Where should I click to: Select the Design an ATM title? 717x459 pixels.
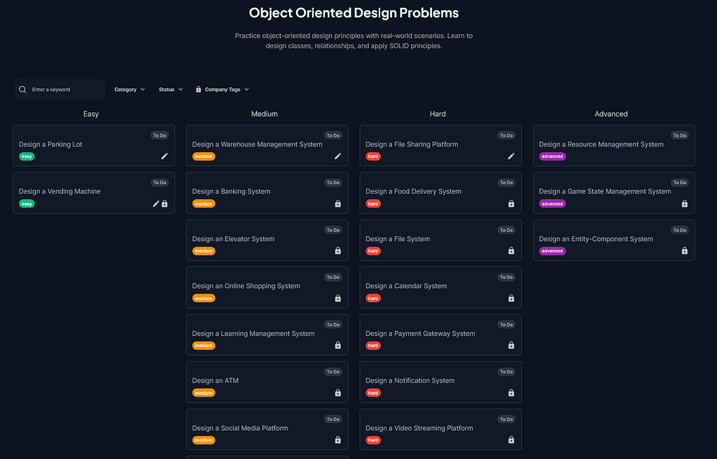(x=216, y=381)
